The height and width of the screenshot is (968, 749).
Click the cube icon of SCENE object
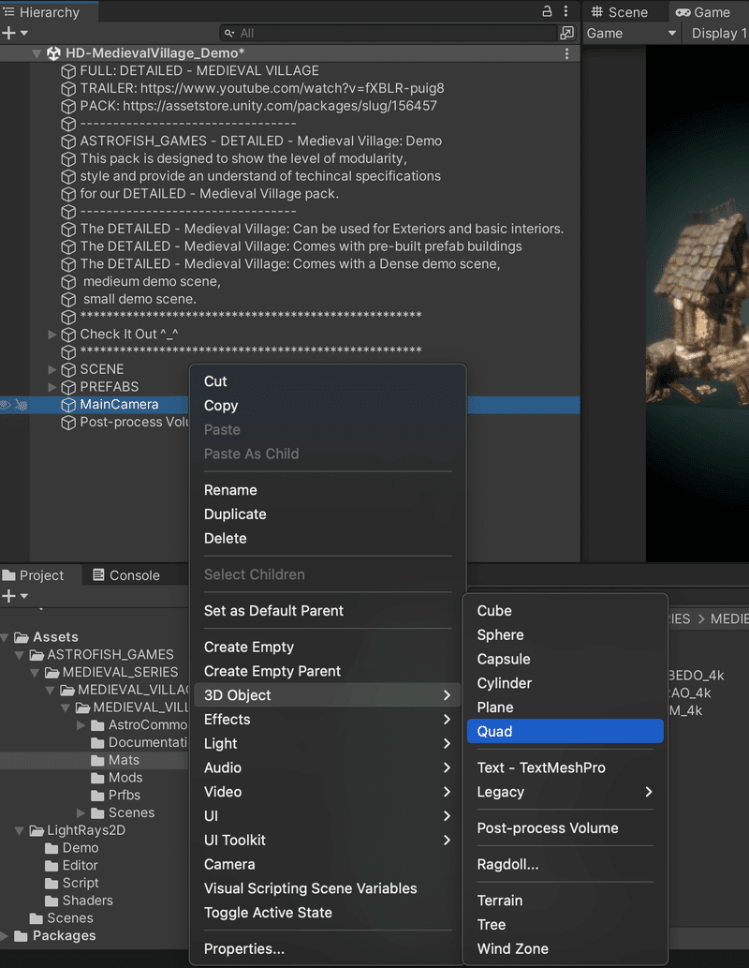(68, 370)
